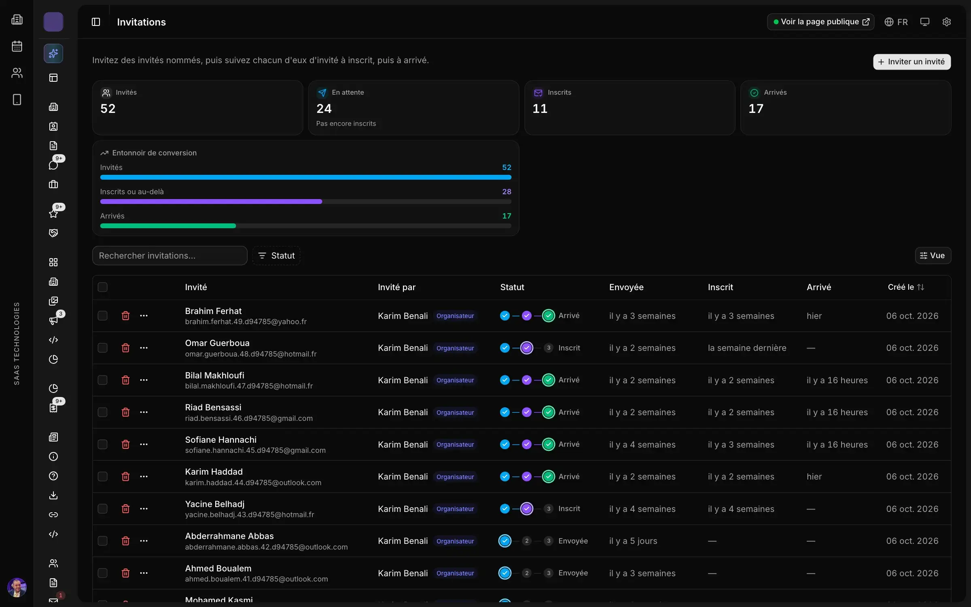The height and width of the screenshot is (607, 971).
Task: Open more actions menu for Karim Haddad
Action: [144, 476]
